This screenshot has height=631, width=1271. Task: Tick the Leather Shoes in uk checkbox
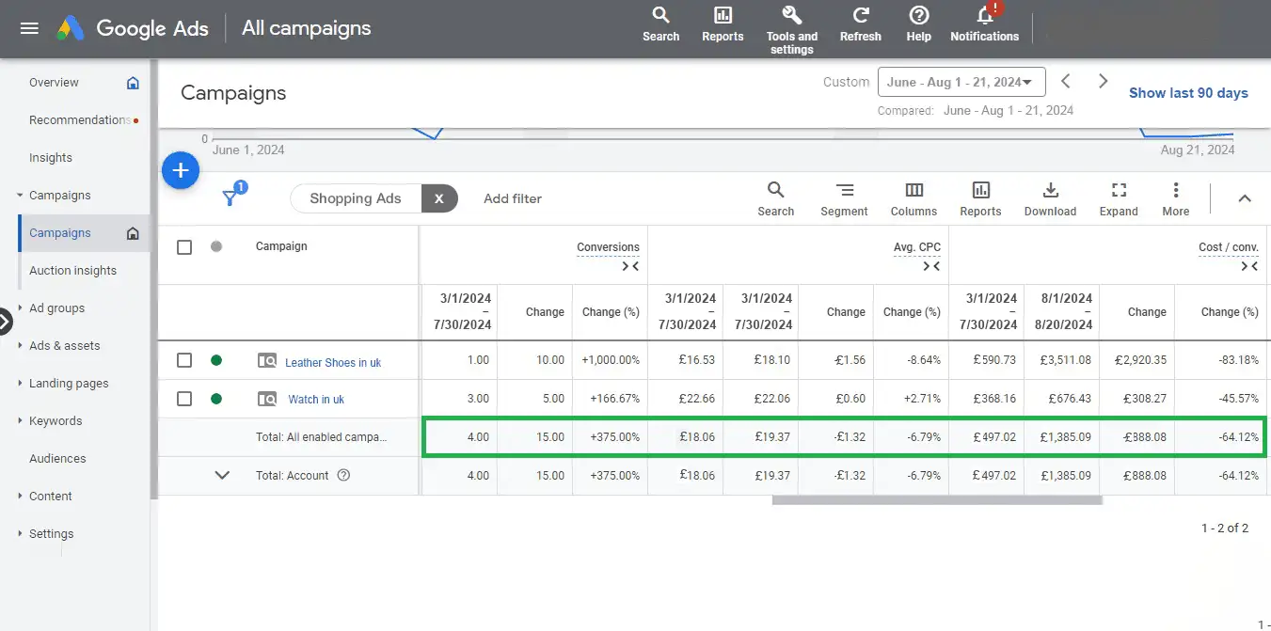[184, 360]
